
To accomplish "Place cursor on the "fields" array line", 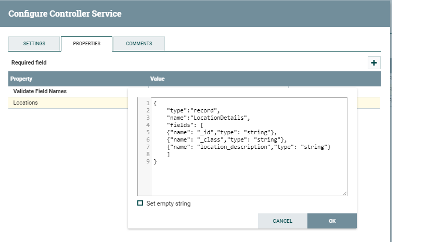I will [186, 125].
